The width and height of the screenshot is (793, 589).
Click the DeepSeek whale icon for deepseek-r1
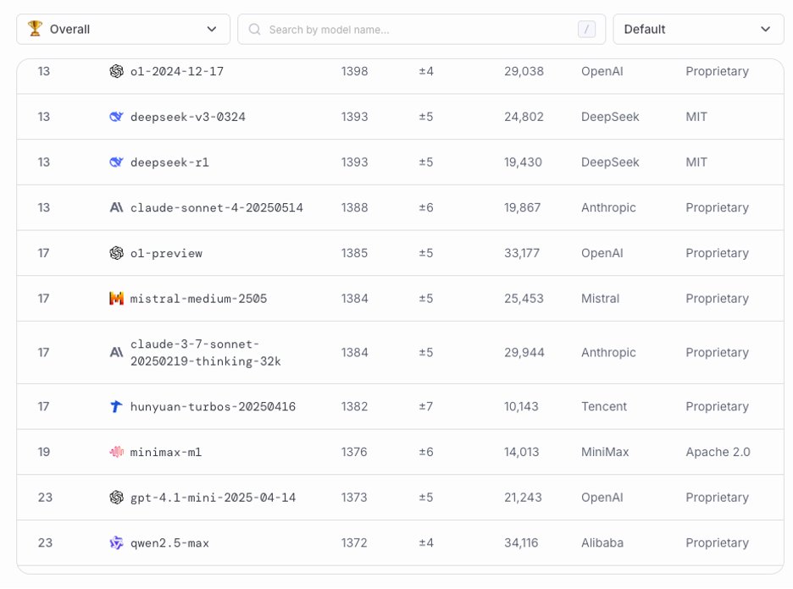point(116,162)
